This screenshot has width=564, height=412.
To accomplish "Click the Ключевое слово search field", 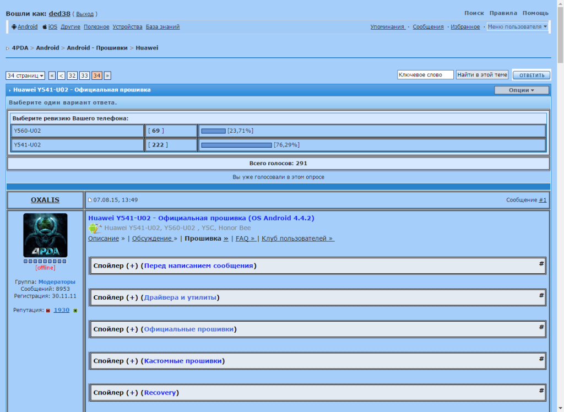I will 425,75.
